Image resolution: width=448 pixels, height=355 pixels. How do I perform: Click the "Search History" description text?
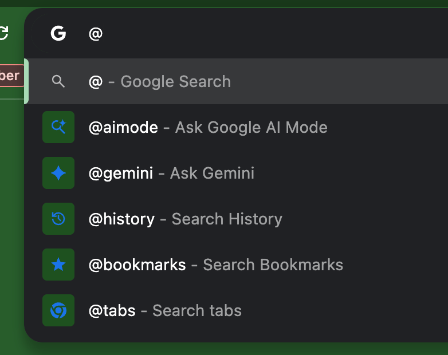click(227, 219)
